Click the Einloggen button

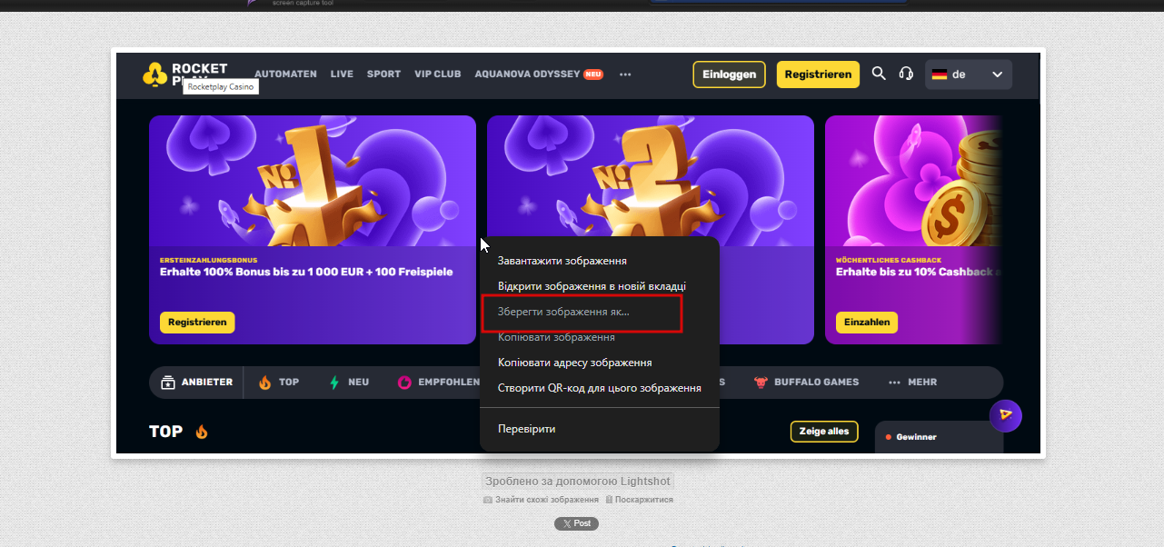(x=729, y=75)
